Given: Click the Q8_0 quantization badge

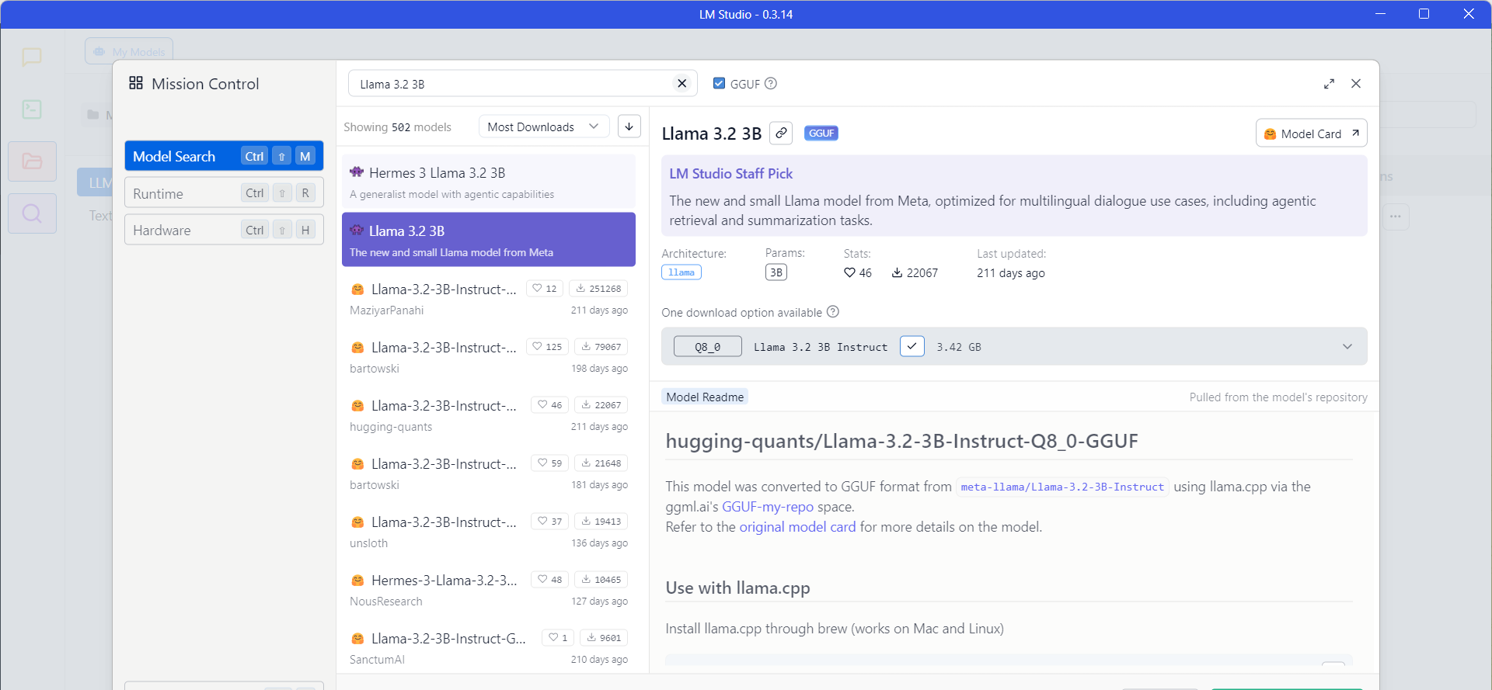Looking at the screenshot, I should tap(708, 347).
